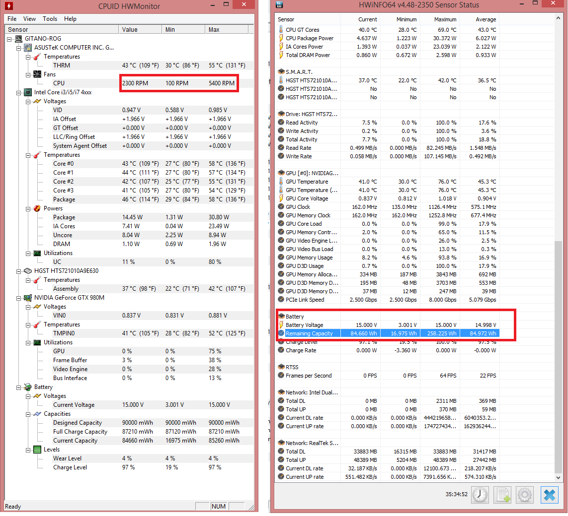Select the Charge Rate row in HWiNFO64
The image size is (568, 516).
click(x=388, y=350)
